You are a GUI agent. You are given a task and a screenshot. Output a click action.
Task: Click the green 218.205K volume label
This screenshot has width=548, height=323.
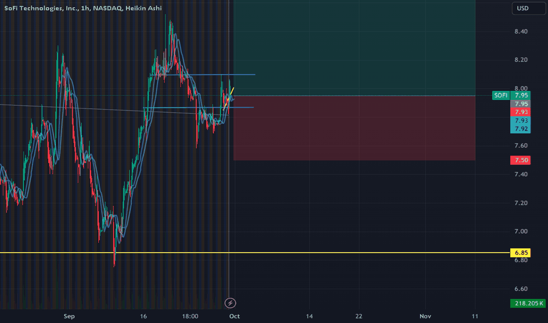tap(528, 303)
